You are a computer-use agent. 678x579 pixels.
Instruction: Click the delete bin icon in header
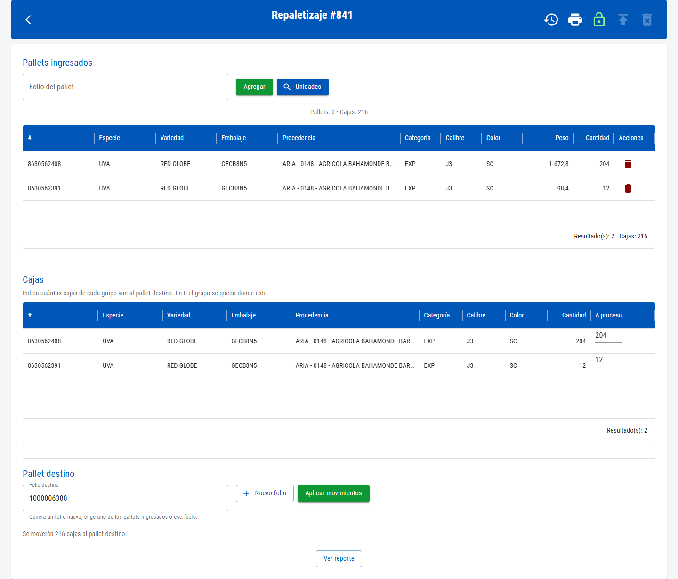pyautogui.click(x=647, y=20)
